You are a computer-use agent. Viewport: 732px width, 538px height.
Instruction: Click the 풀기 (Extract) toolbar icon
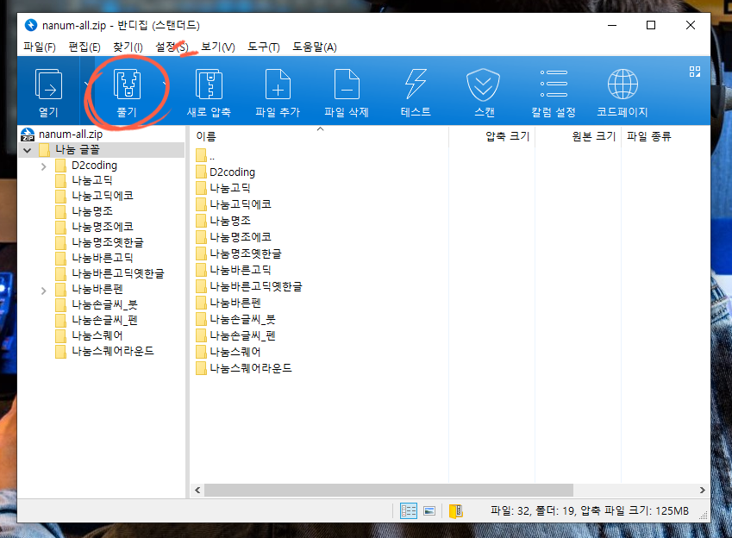coord(127,84)
